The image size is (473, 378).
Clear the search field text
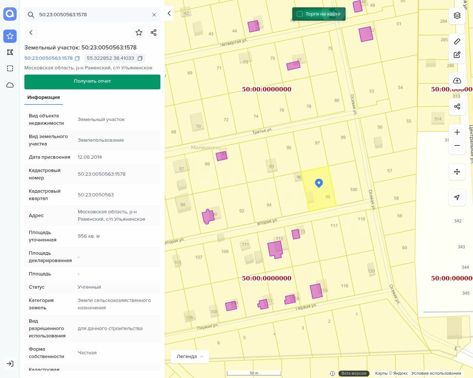(154, 15)
